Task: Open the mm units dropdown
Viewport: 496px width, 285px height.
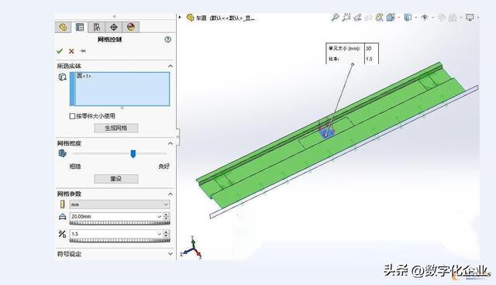Action: coord(119,204)
